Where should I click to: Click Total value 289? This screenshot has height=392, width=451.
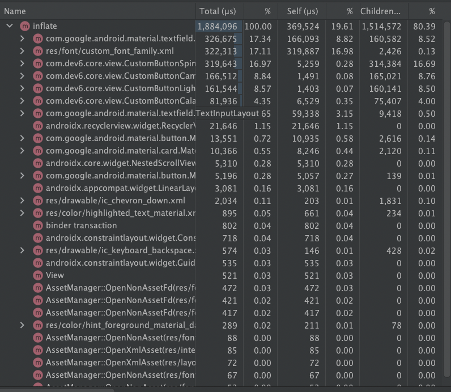pos(229,326)
